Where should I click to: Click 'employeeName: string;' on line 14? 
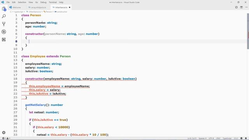click(x=44, y=64)
